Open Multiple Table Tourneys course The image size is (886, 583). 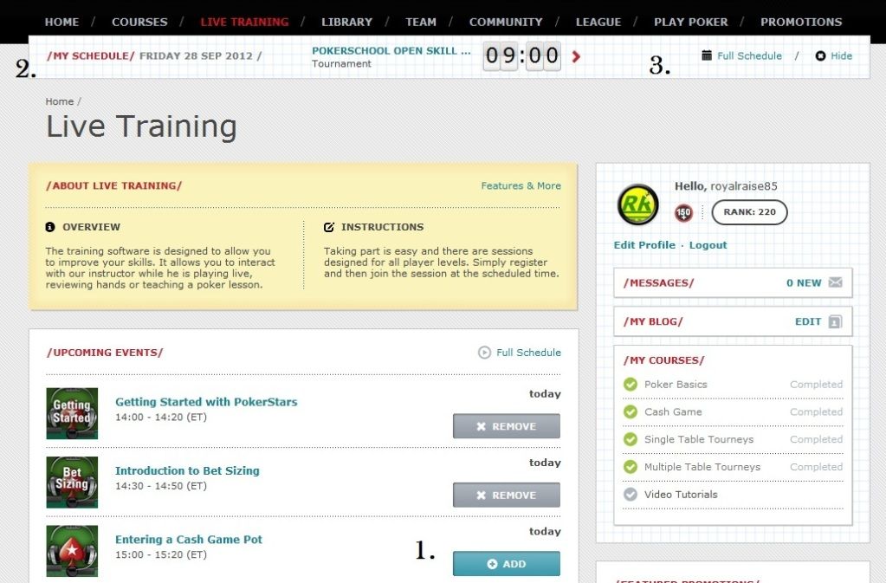click(702, 467)
